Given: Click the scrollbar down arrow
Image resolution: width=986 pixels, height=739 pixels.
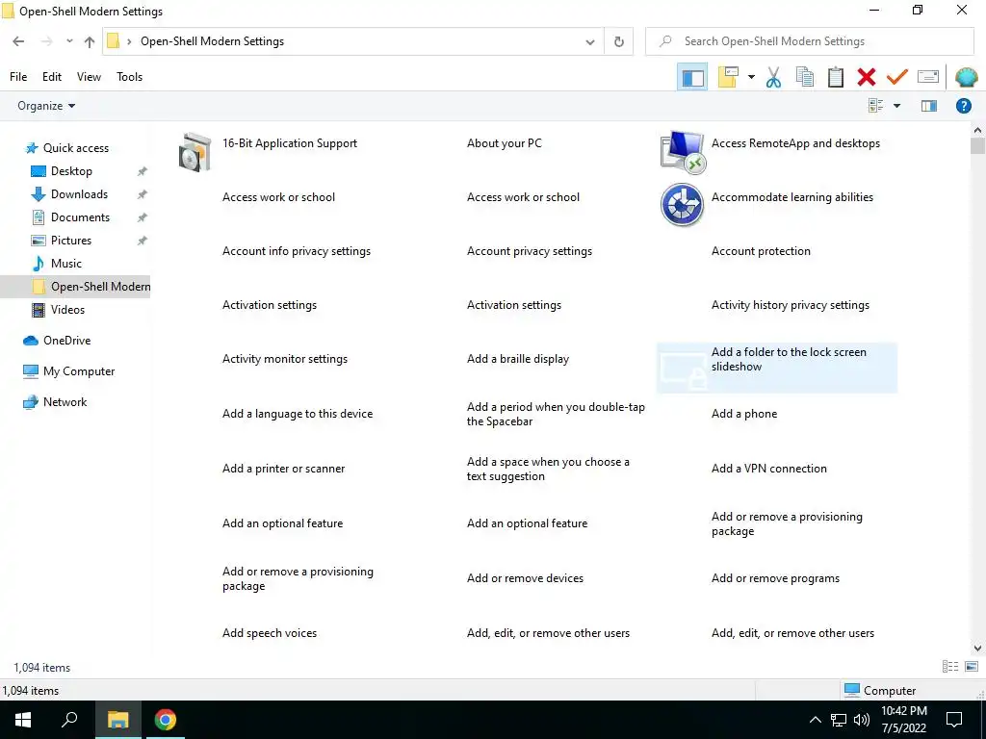Looking at the screenshot, I should coord(977,649).
